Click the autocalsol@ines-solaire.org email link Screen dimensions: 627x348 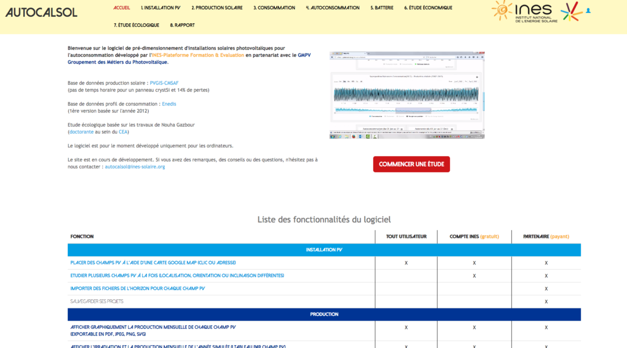tap(135, 166)
